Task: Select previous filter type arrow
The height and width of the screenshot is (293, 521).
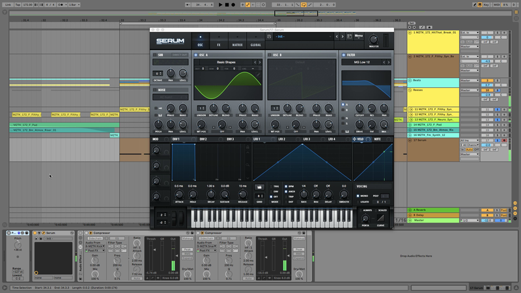Action: point(384,62)
